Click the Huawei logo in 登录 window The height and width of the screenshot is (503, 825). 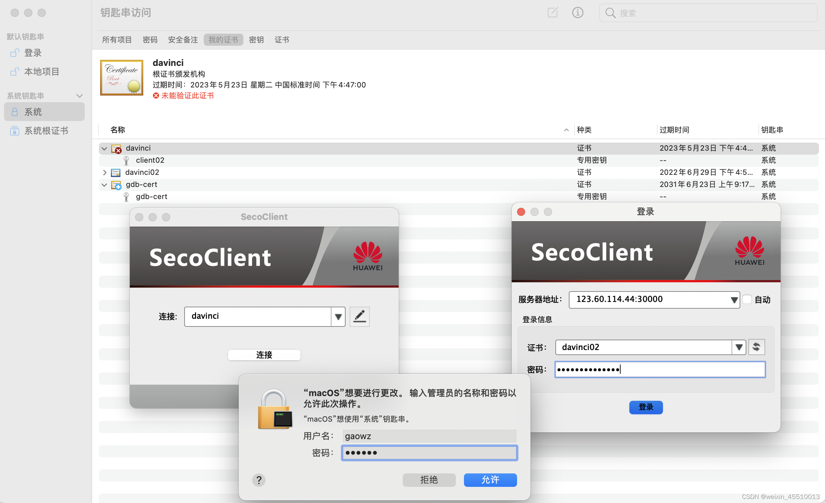click(750, 251)
